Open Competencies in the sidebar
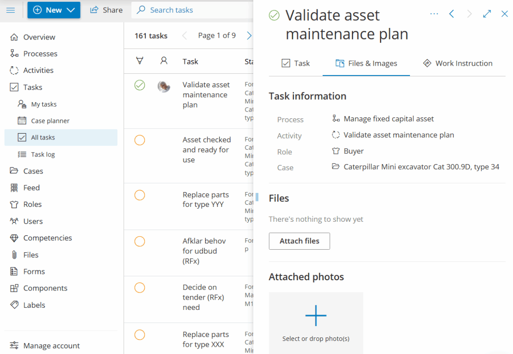Screen dimensions: 513x354 pos(47,238)
